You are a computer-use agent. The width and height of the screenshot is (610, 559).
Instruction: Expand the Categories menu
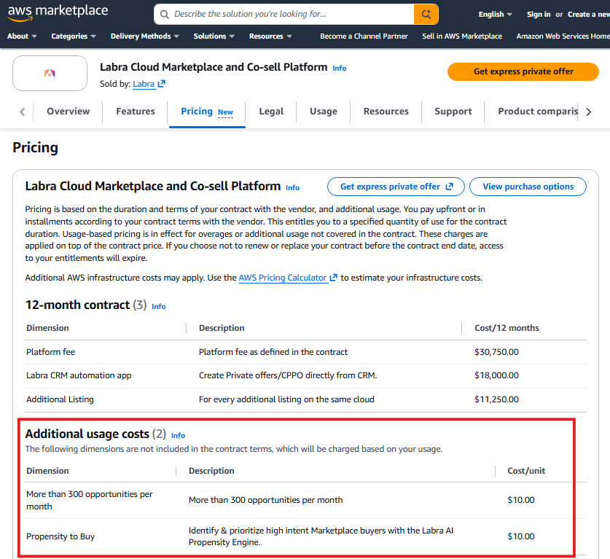pos(74,36)
